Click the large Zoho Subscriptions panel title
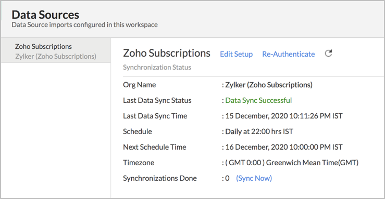 167,53
